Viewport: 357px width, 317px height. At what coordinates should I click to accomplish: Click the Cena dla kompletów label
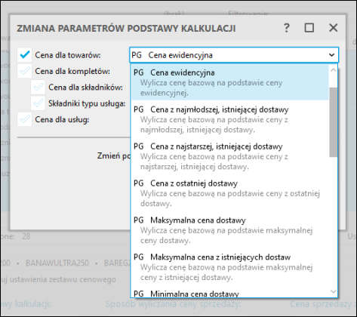coord(72,71)
